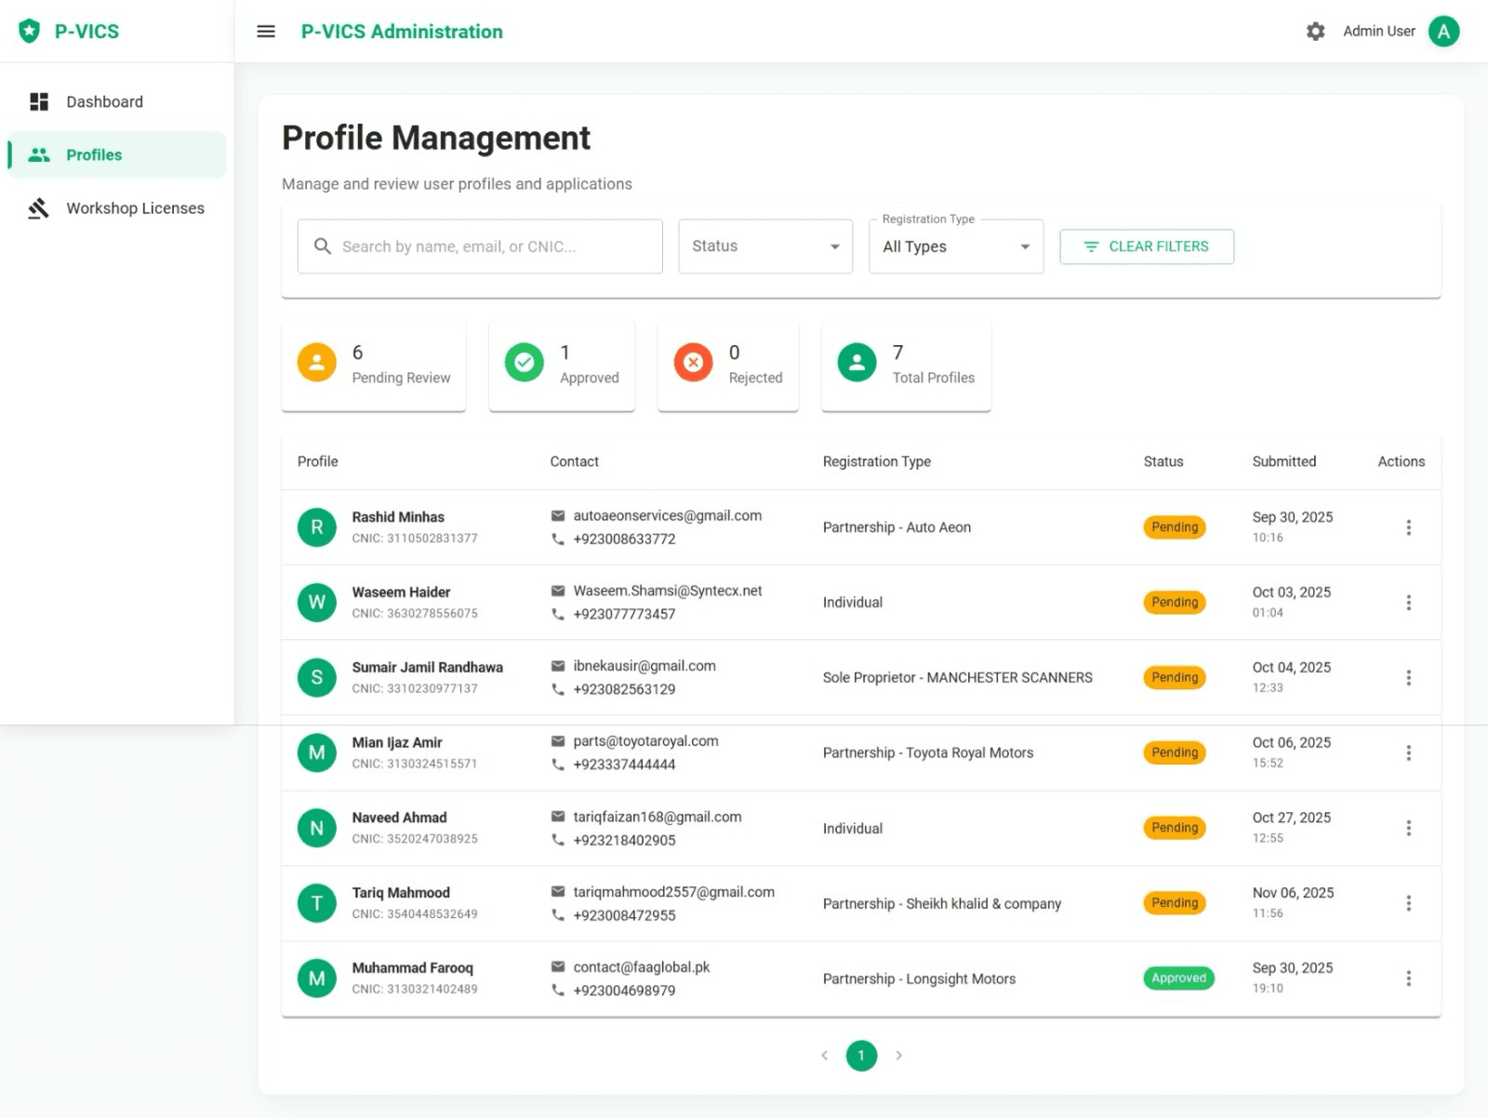Open actions menu for Muhammad Farooq
The height and width of the screenshot is (1118, 1488).
[1409, 978]
